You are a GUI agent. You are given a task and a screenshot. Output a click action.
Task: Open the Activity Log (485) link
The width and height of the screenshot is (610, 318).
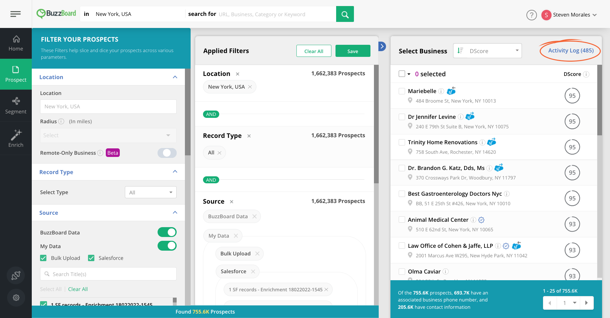[x=571, y=51]
